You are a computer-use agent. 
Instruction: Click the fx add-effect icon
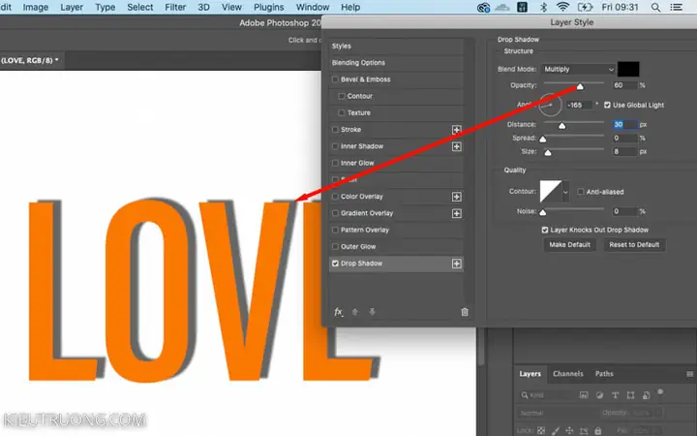click(338, 312)
